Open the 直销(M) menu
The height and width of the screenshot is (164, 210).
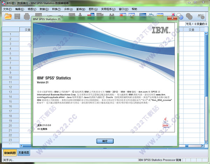click(81, 9)
